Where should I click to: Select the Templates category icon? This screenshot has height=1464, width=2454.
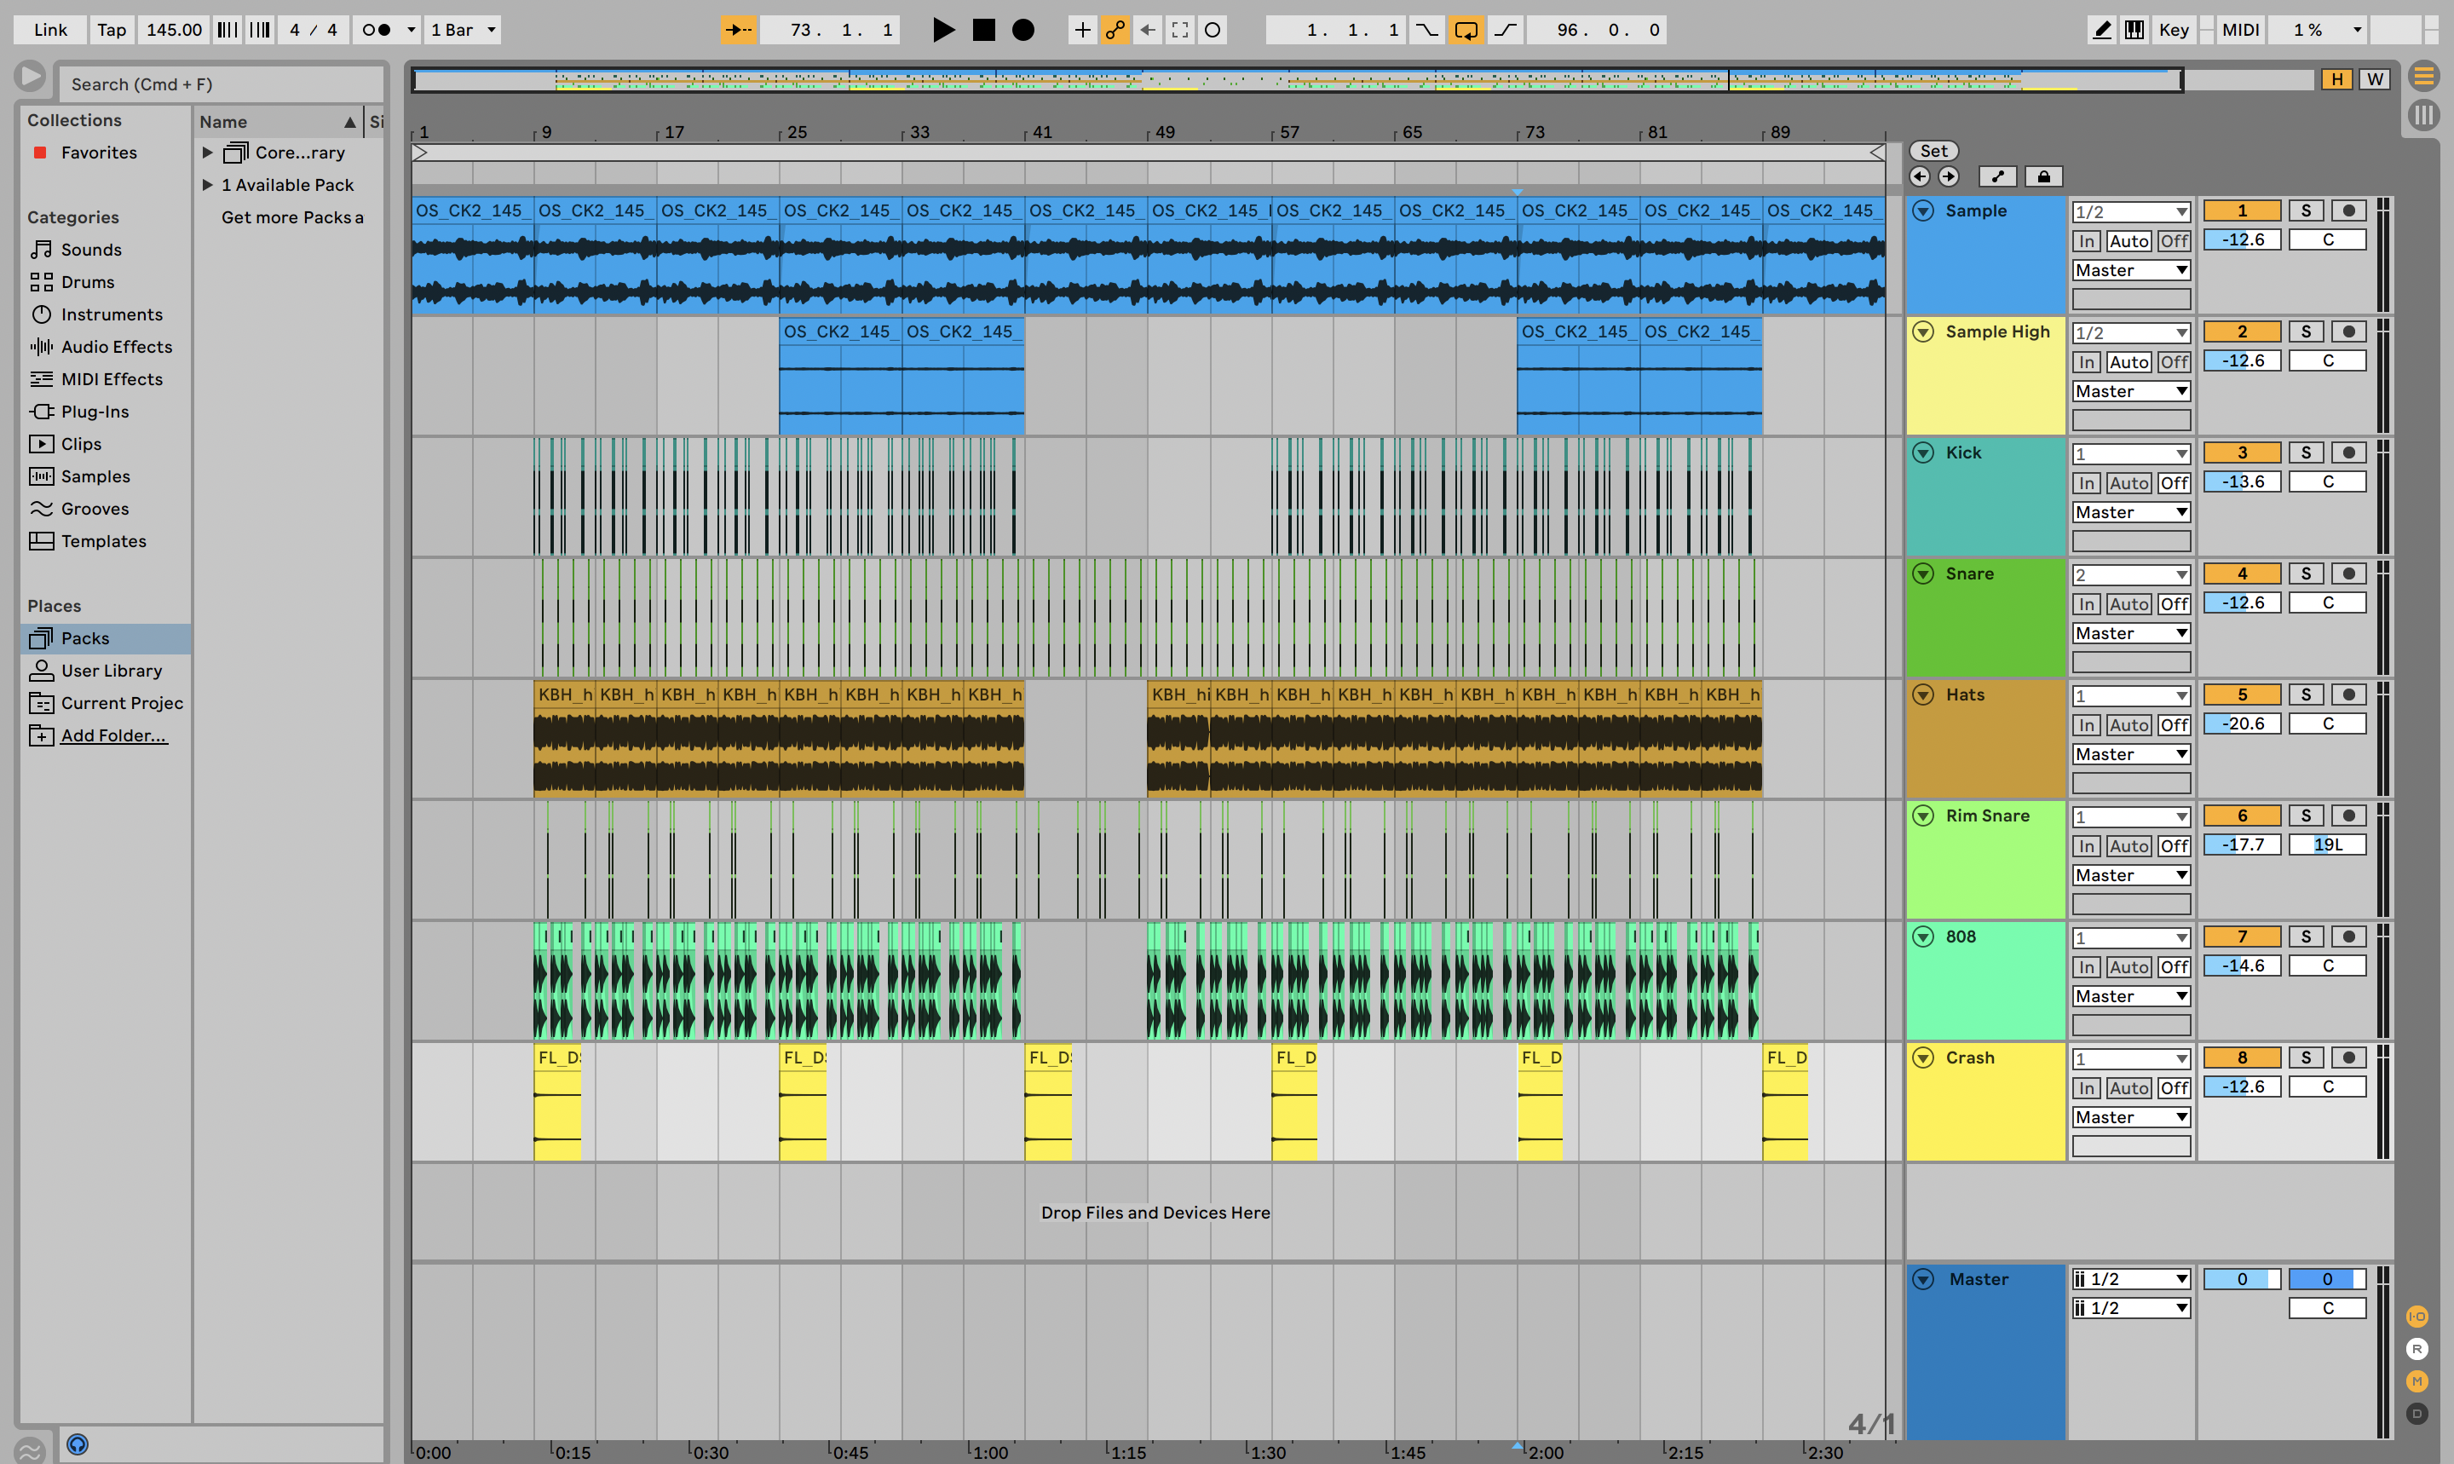[42, 542]
